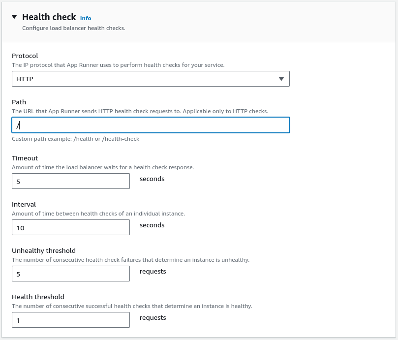The width and height of the screenshot is (398, 340).
Task: Collapse the Health check section triangle
Action: click(x=15, y=17)
